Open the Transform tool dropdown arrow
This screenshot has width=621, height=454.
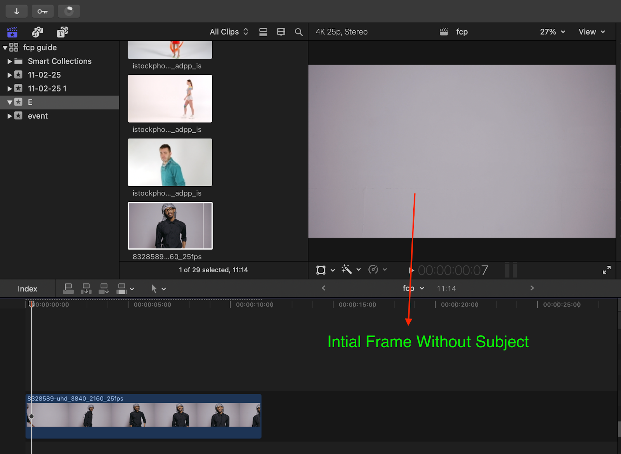[333, 270]
